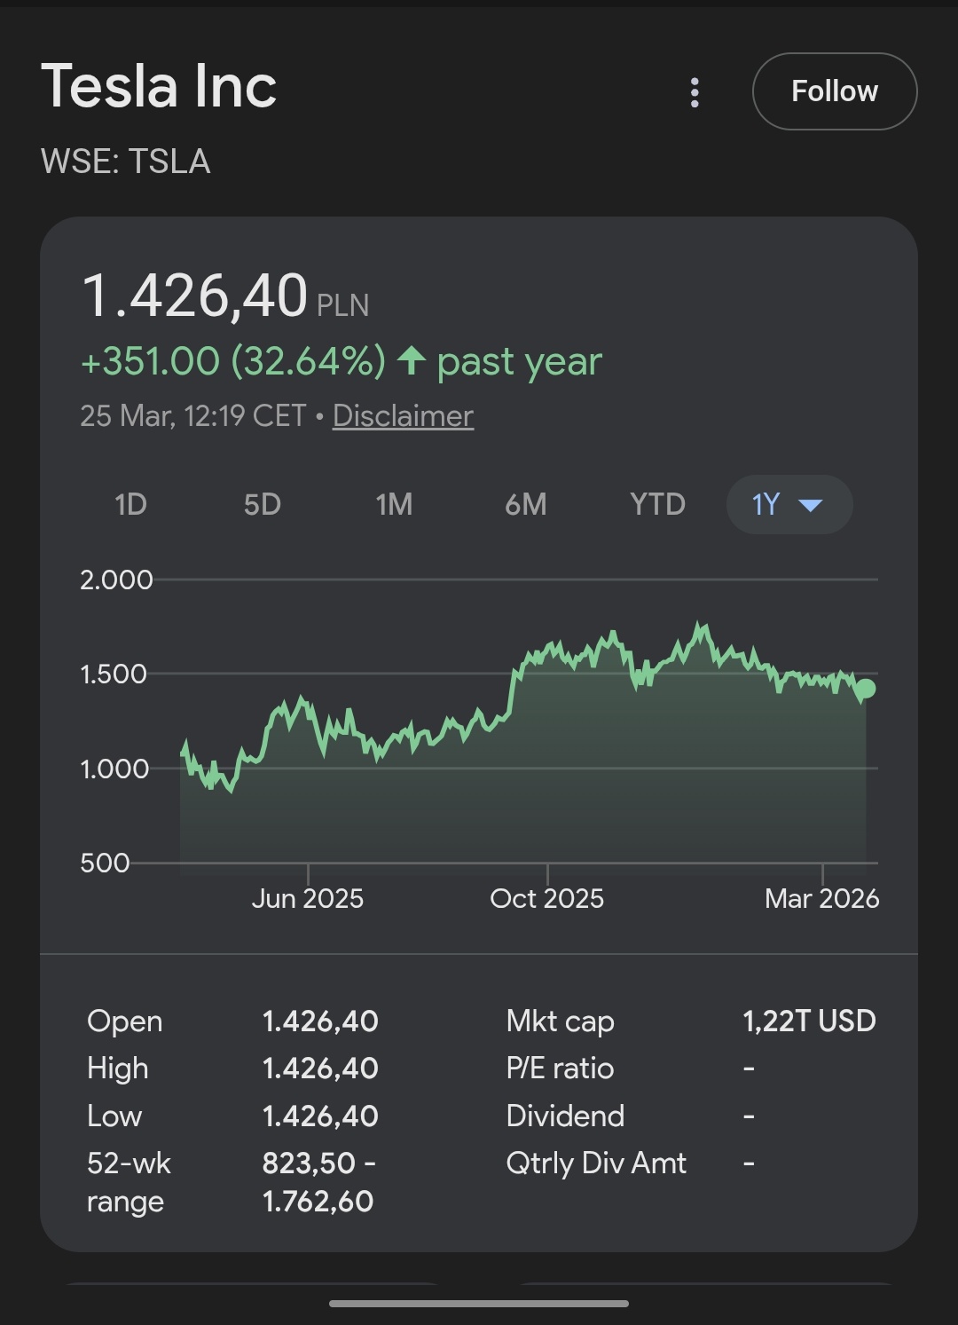Click the green current-price dot on chart
958x1325 pixels.
(x=866, y=688)
